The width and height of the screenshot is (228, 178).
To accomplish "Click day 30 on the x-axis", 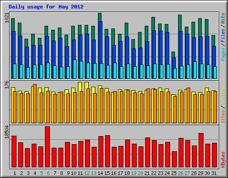I will [207, 173].
